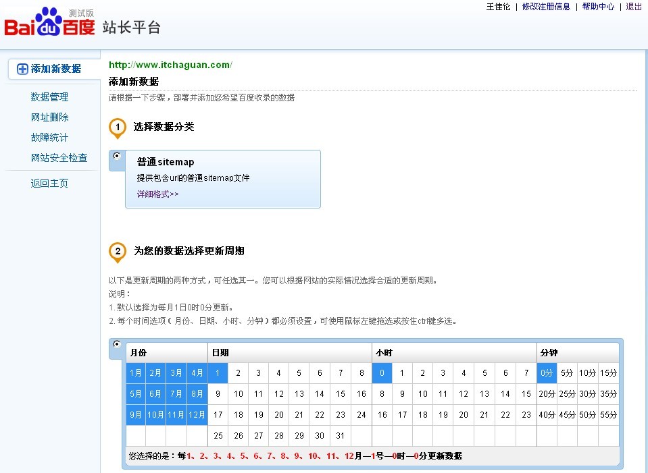This screenshot has width=648, height=473.
Task: Select date 31 in the 日期 grid
Action: 341,435
